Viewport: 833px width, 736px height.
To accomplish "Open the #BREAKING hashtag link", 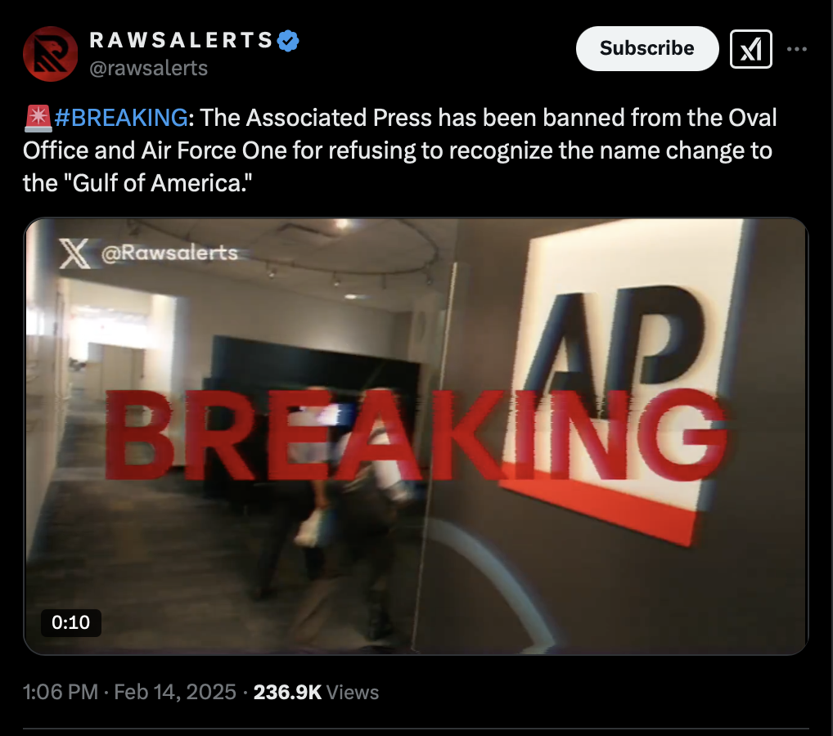I will [120, 118].
